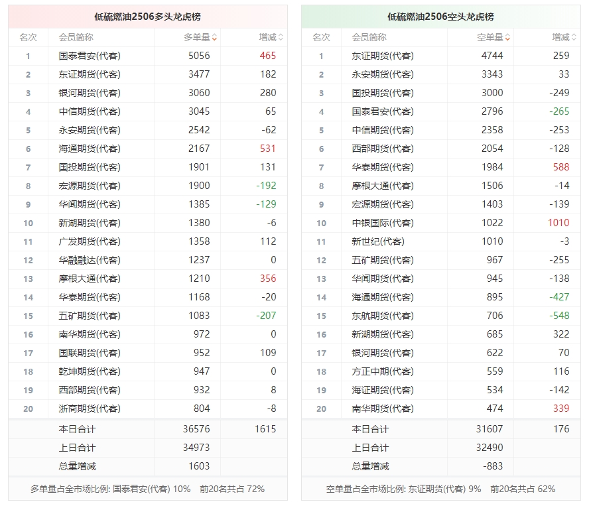
Task: Sort short table by 增减 sort arrows
Action: [574, 37]
